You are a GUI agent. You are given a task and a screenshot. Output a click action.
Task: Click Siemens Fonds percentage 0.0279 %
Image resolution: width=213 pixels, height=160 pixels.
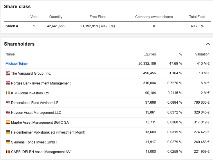click(175, 142)
